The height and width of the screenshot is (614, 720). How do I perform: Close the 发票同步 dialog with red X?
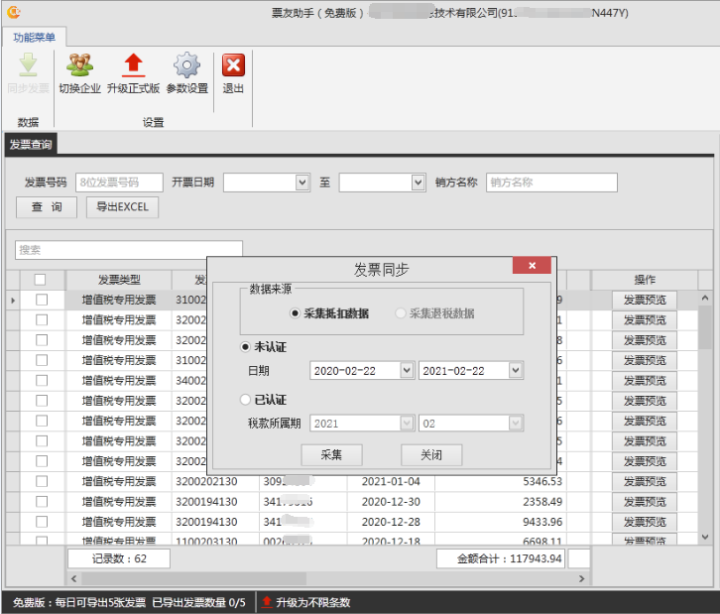coord(533,266)
